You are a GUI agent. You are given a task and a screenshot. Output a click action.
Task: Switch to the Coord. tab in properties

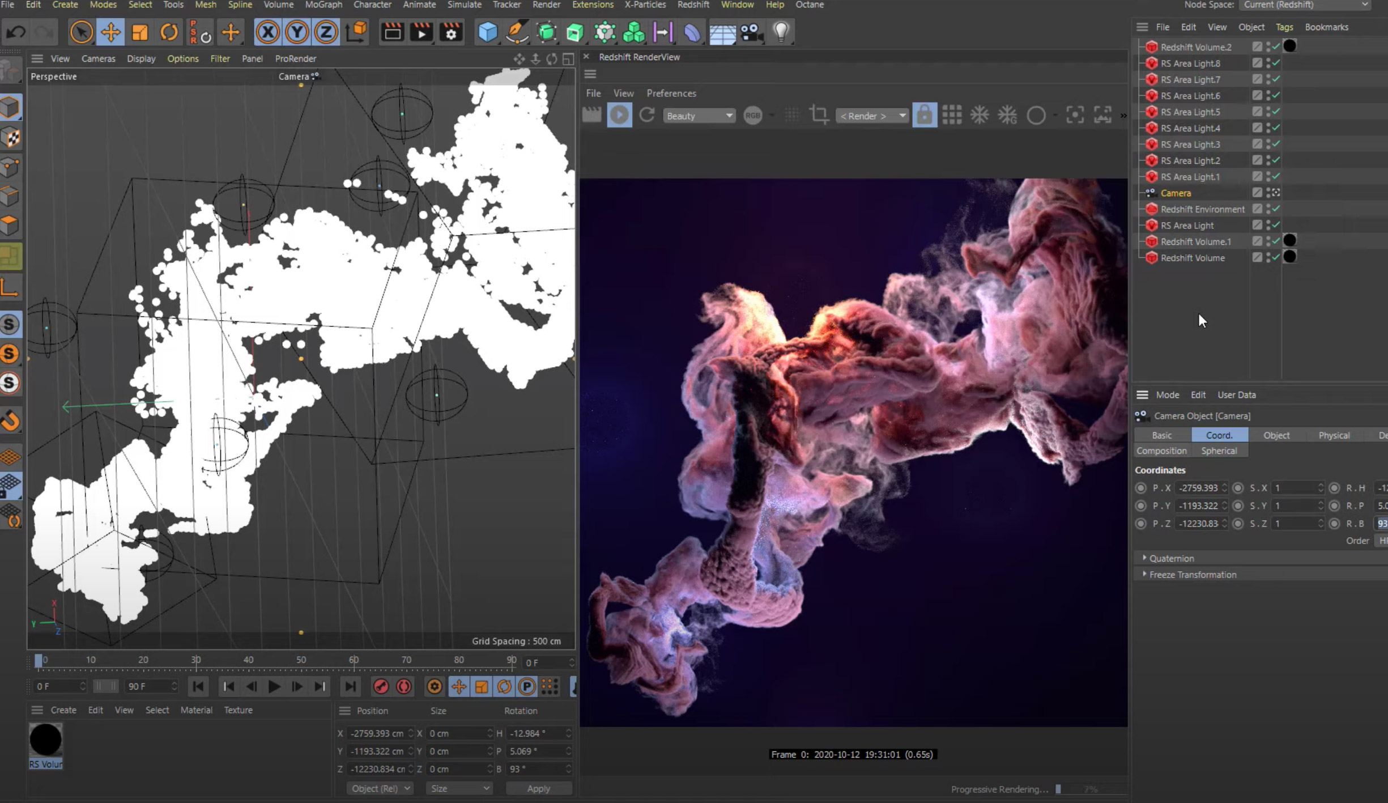click(1219, 435)
